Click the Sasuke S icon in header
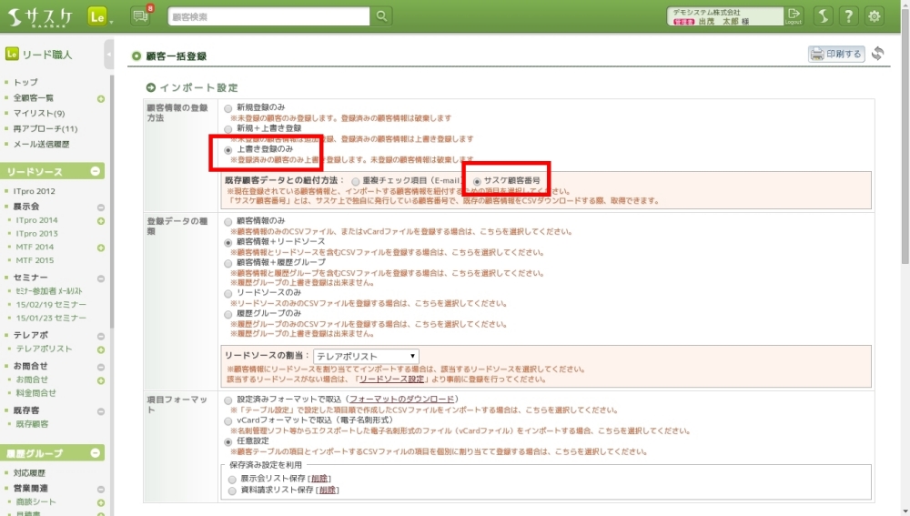Screen dimensions: 910x516 (x=822, y=15)
